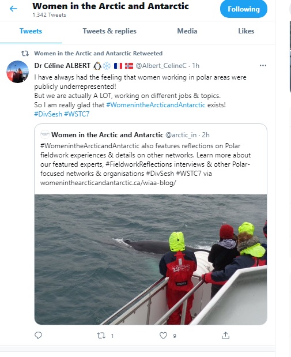Screen dimensions: 291x357
Task: Open the Likes tab
Action: pyautogui.click(x=246, y=31)
